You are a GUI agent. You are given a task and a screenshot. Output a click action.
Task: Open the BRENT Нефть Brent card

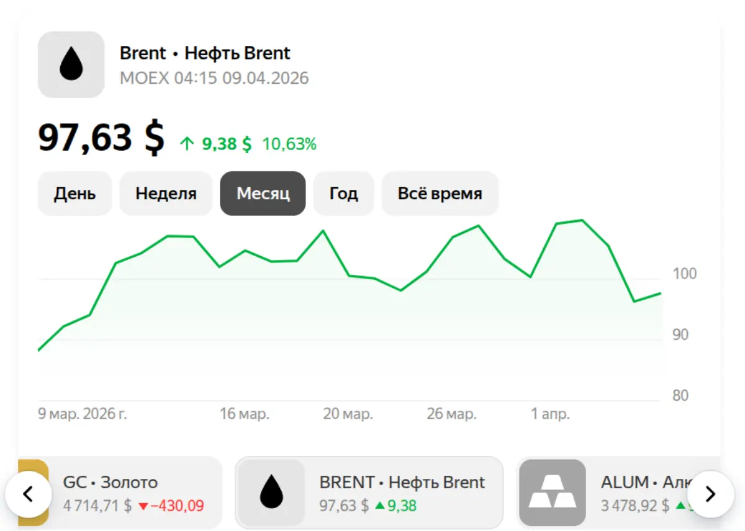[369, 493]
